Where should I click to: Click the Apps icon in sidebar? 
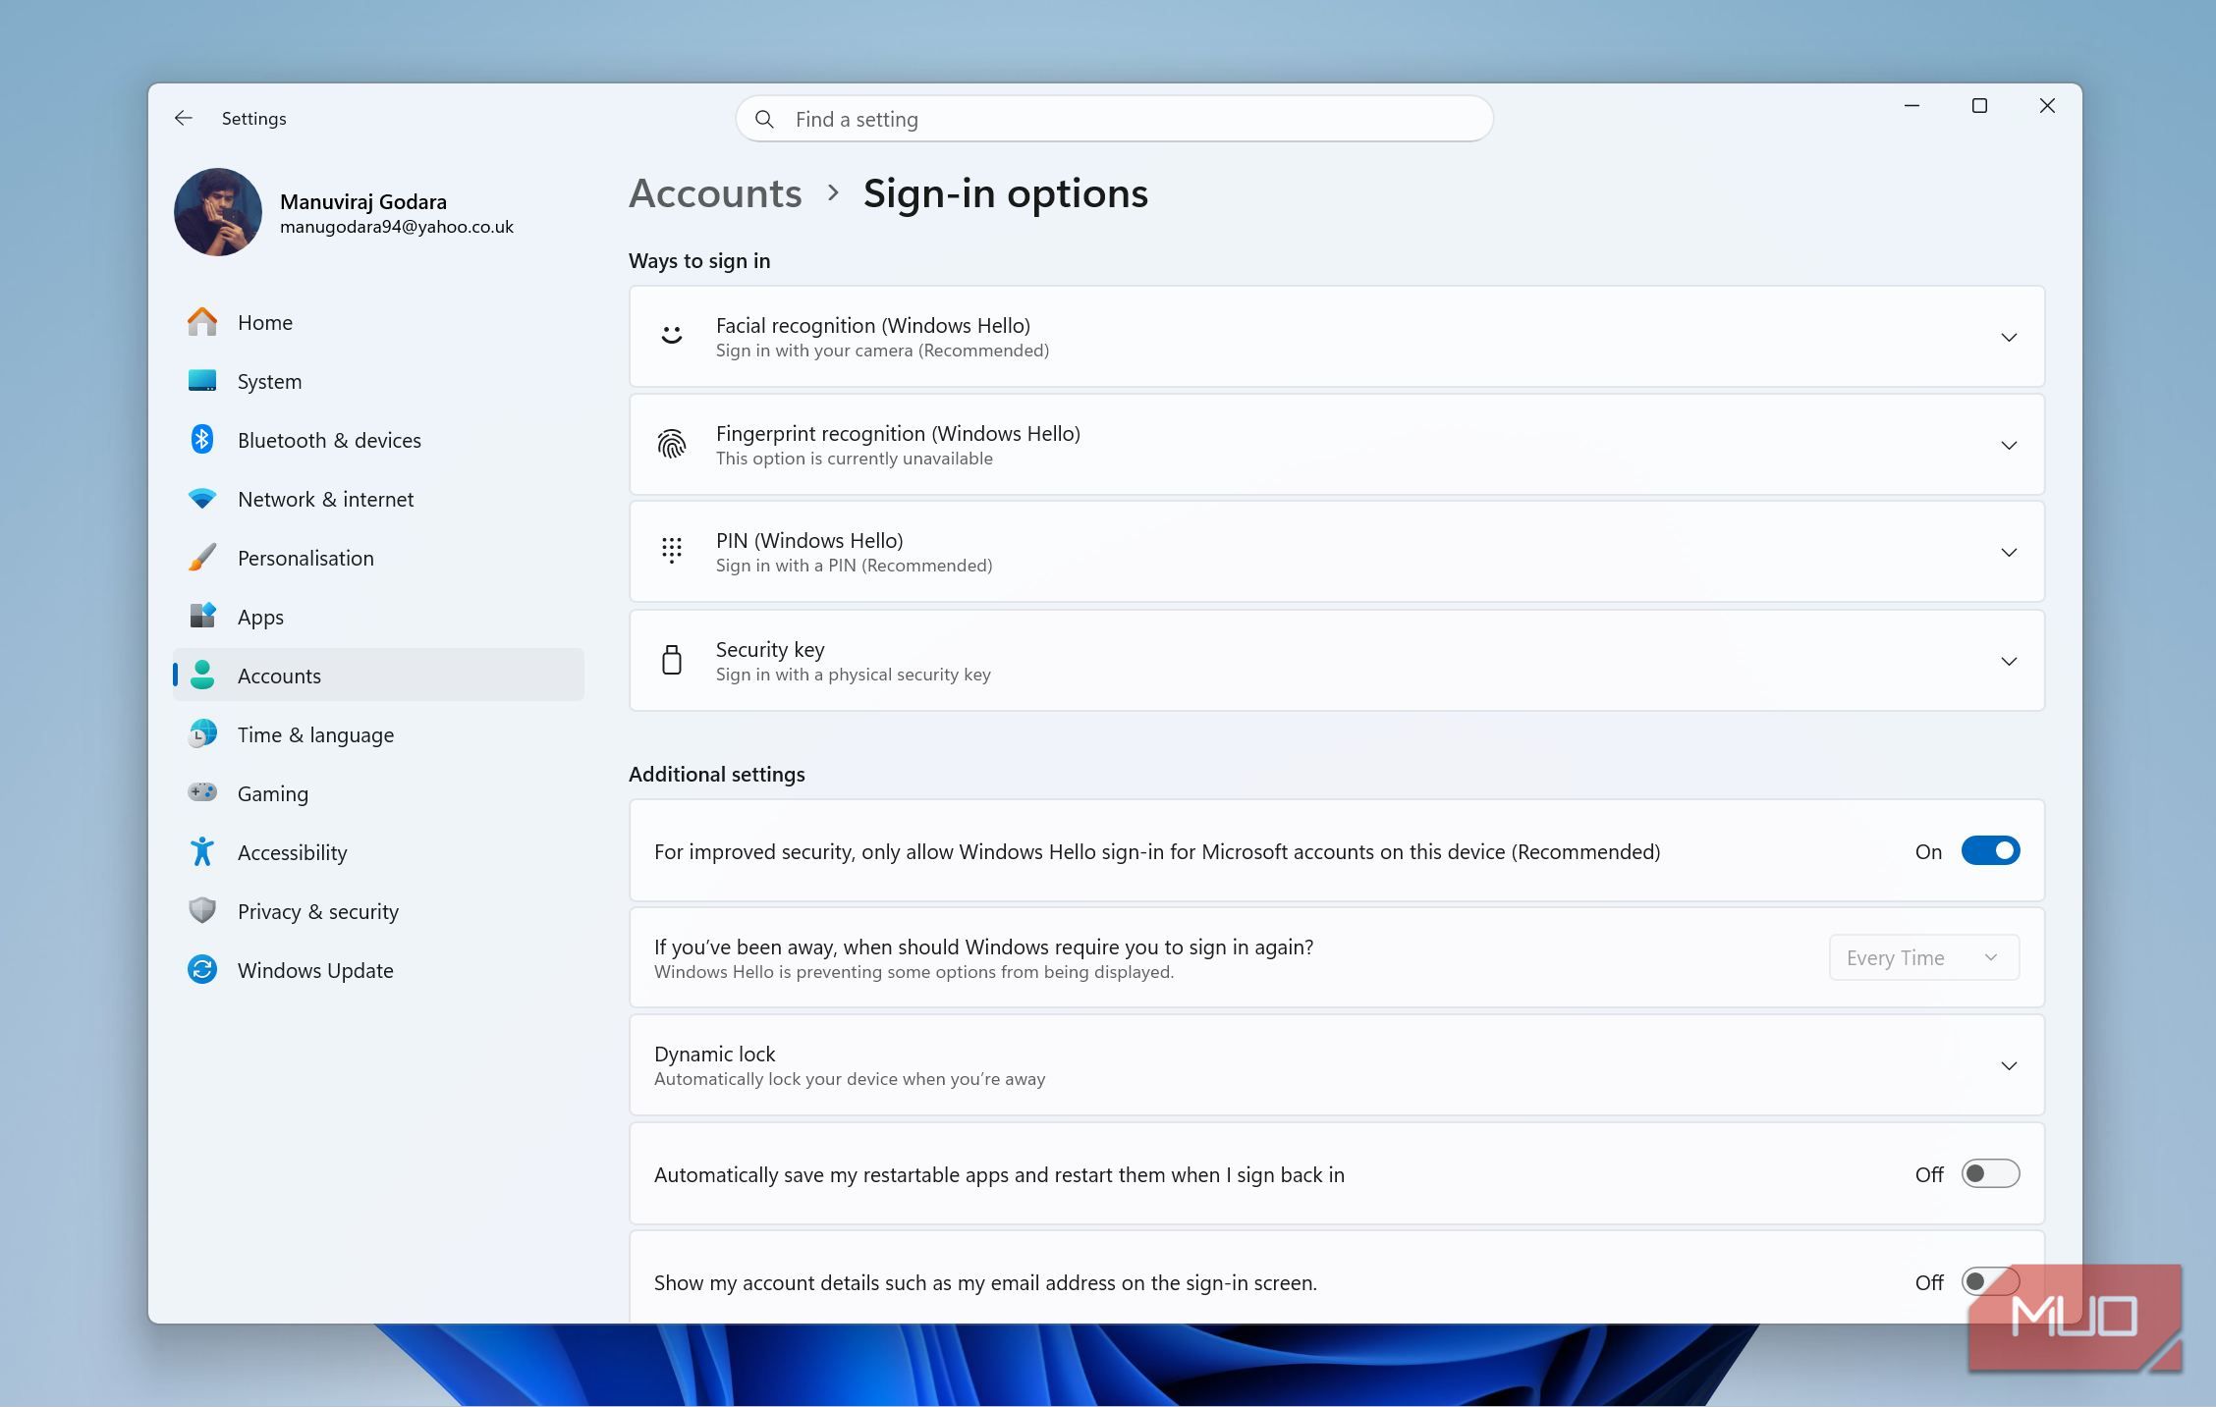pyautogui.click(x=202, y=616)
